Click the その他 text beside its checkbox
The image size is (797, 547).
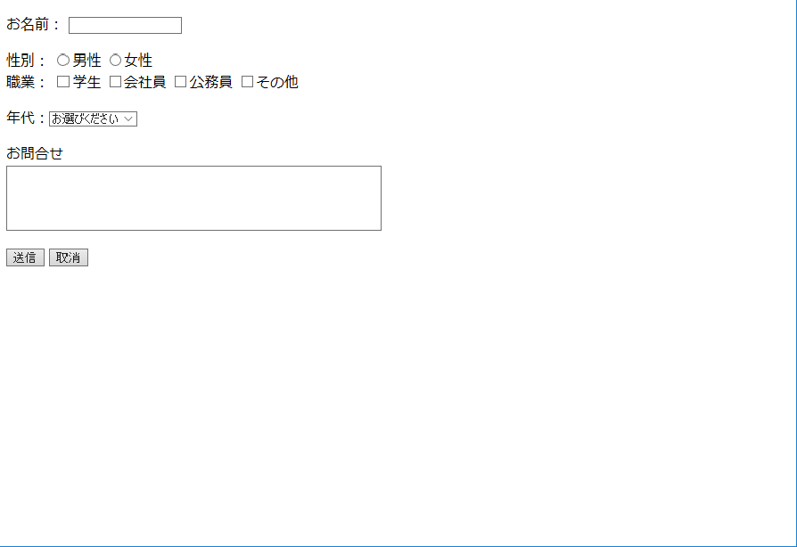[277, 82]
